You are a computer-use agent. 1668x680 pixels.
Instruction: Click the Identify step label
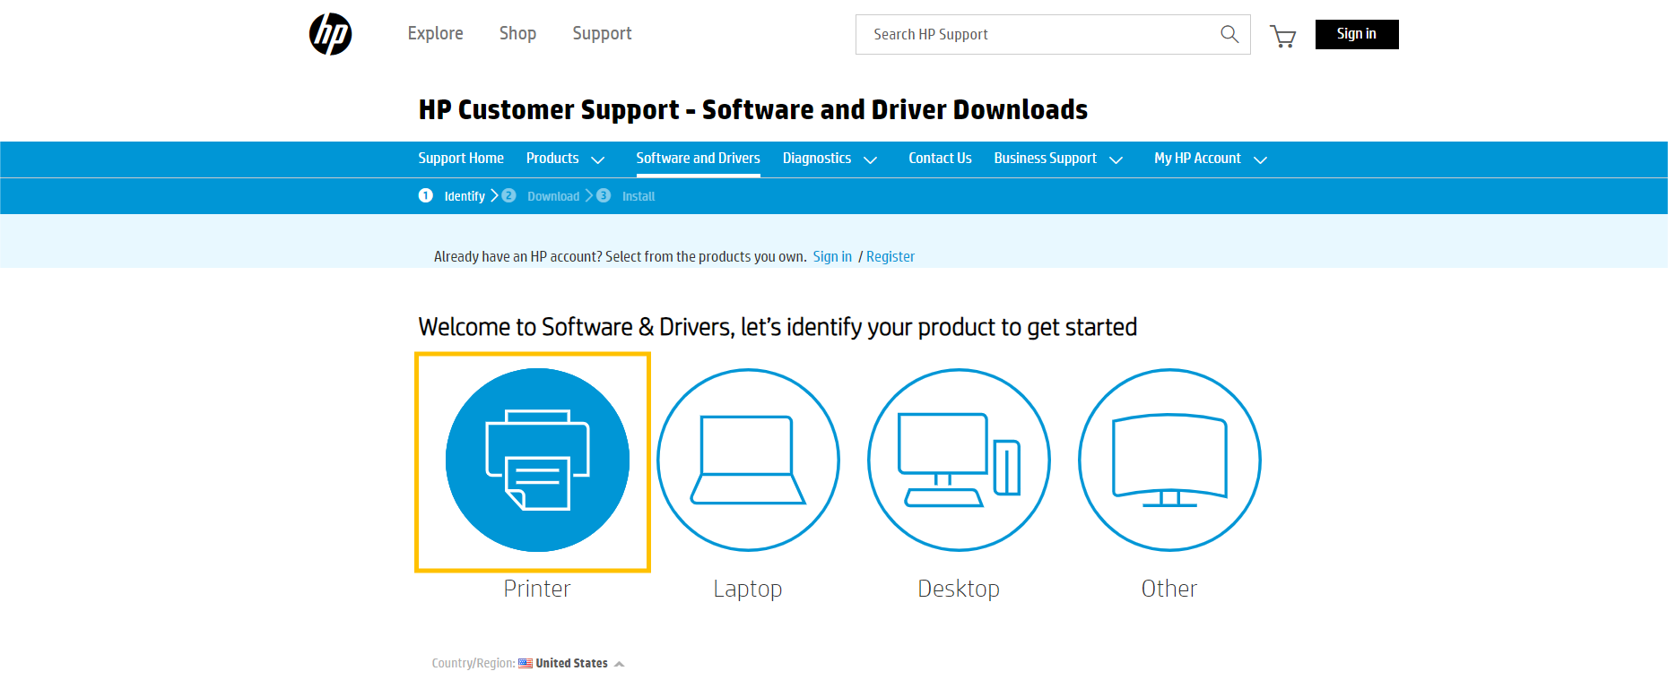[x=465, y=196]
